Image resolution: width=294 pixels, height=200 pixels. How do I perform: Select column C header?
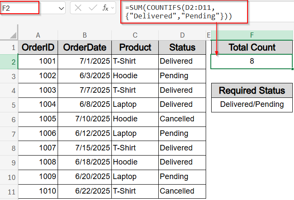(135, 35)
